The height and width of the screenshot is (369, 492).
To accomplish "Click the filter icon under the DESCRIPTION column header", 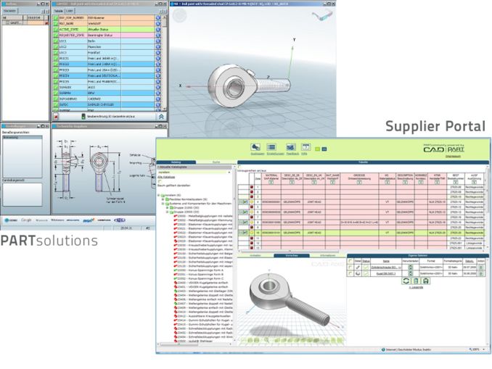I will point(405,182).
